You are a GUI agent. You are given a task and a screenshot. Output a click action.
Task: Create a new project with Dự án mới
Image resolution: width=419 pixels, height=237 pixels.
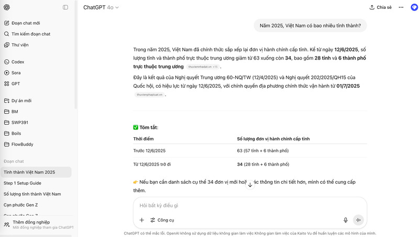pos(21,101)
